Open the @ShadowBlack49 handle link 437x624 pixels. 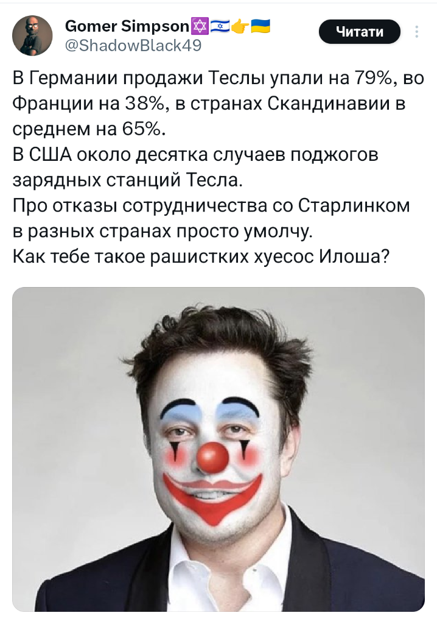[133, 45]
